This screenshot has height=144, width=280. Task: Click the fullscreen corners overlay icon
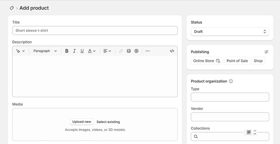(255, 132)
